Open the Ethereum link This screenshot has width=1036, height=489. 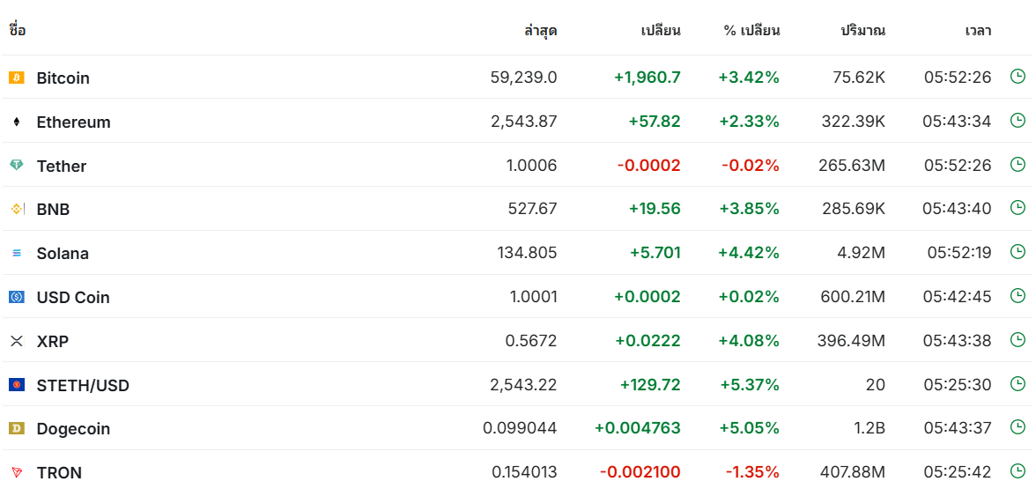pyautogui.click(x=73, y=122)
